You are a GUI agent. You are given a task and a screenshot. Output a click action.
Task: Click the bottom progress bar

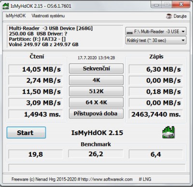(96, 167)
